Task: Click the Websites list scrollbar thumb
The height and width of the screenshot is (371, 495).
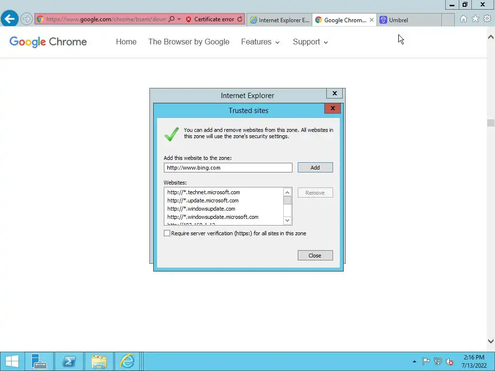Action: [x=287, y=200]
